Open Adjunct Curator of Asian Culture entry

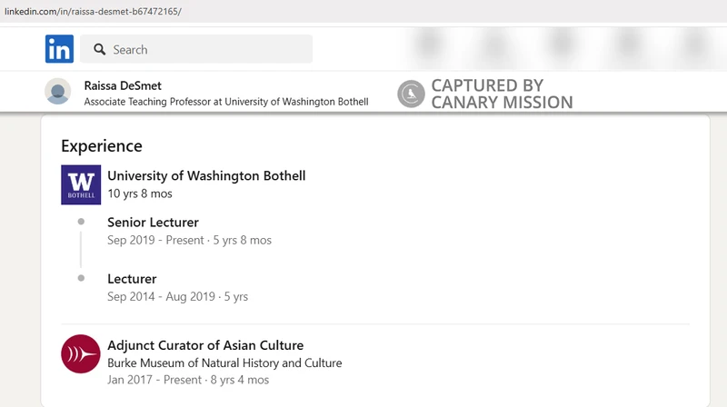coord(205,345)
